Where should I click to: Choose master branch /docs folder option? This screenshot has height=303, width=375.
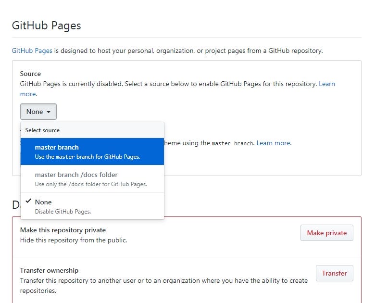[92, 179]
